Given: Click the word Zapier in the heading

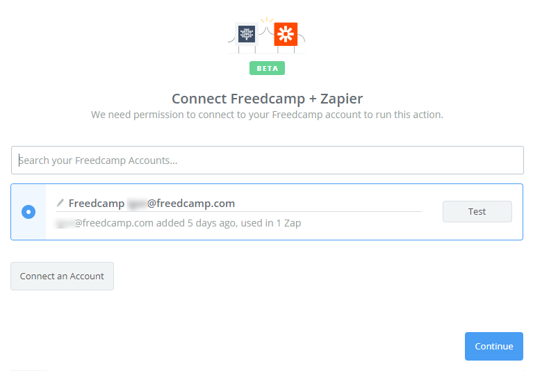Looking at the screenshot, I should pos(341,99).
